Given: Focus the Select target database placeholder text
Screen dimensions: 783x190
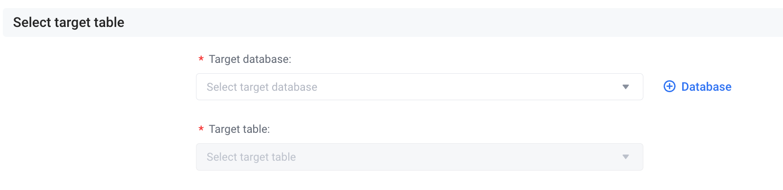Looking at the screenshot, I should point(262,87).
